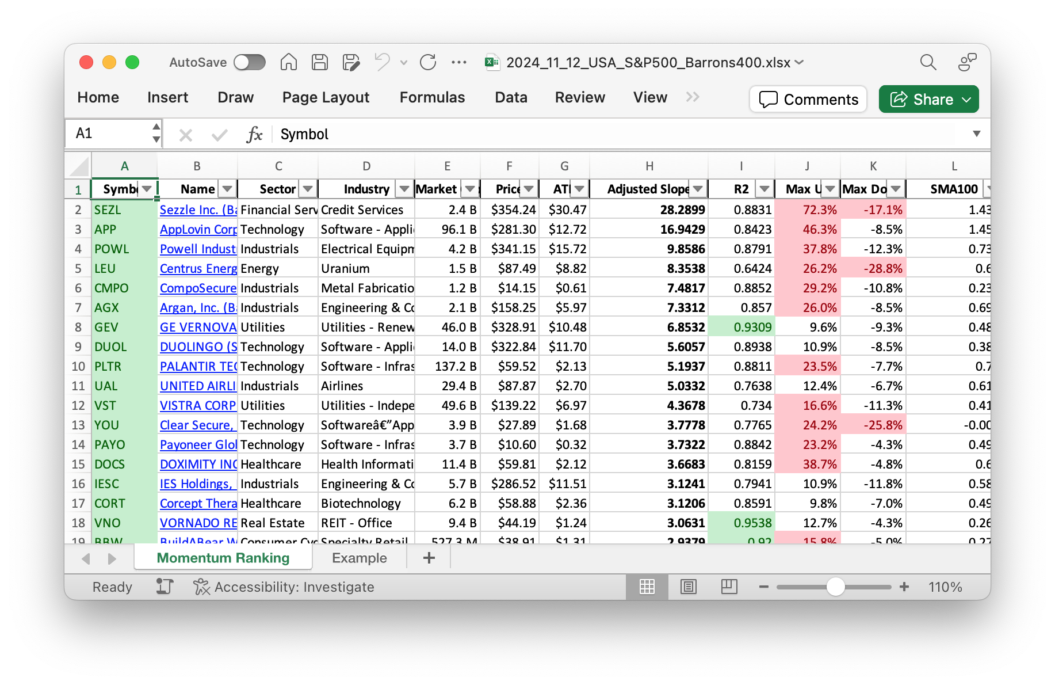Click the Save icon
The image size is (1055, 685).
[320, 62]
